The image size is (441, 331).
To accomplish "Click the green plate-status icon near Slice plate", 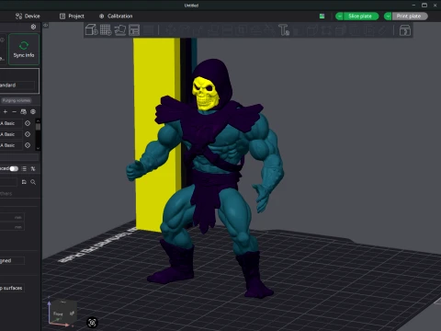I will [322, 17].
